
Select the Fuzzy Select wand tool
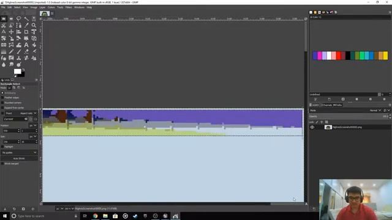(x=26, y=19)
